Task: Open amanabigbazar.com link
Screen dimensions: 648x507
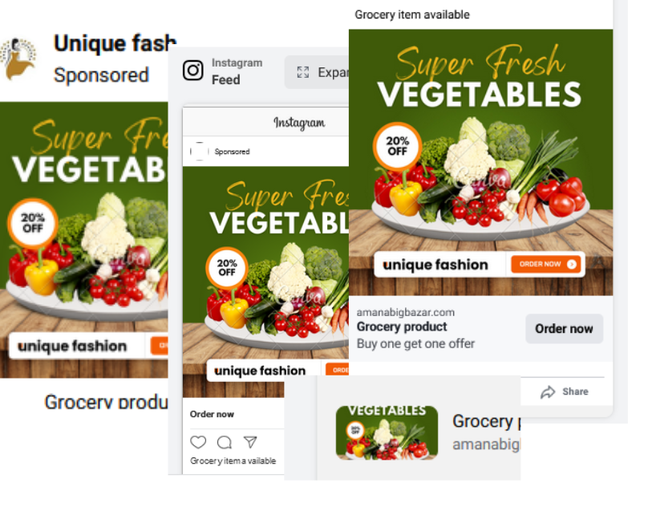Action: (406, 312)
